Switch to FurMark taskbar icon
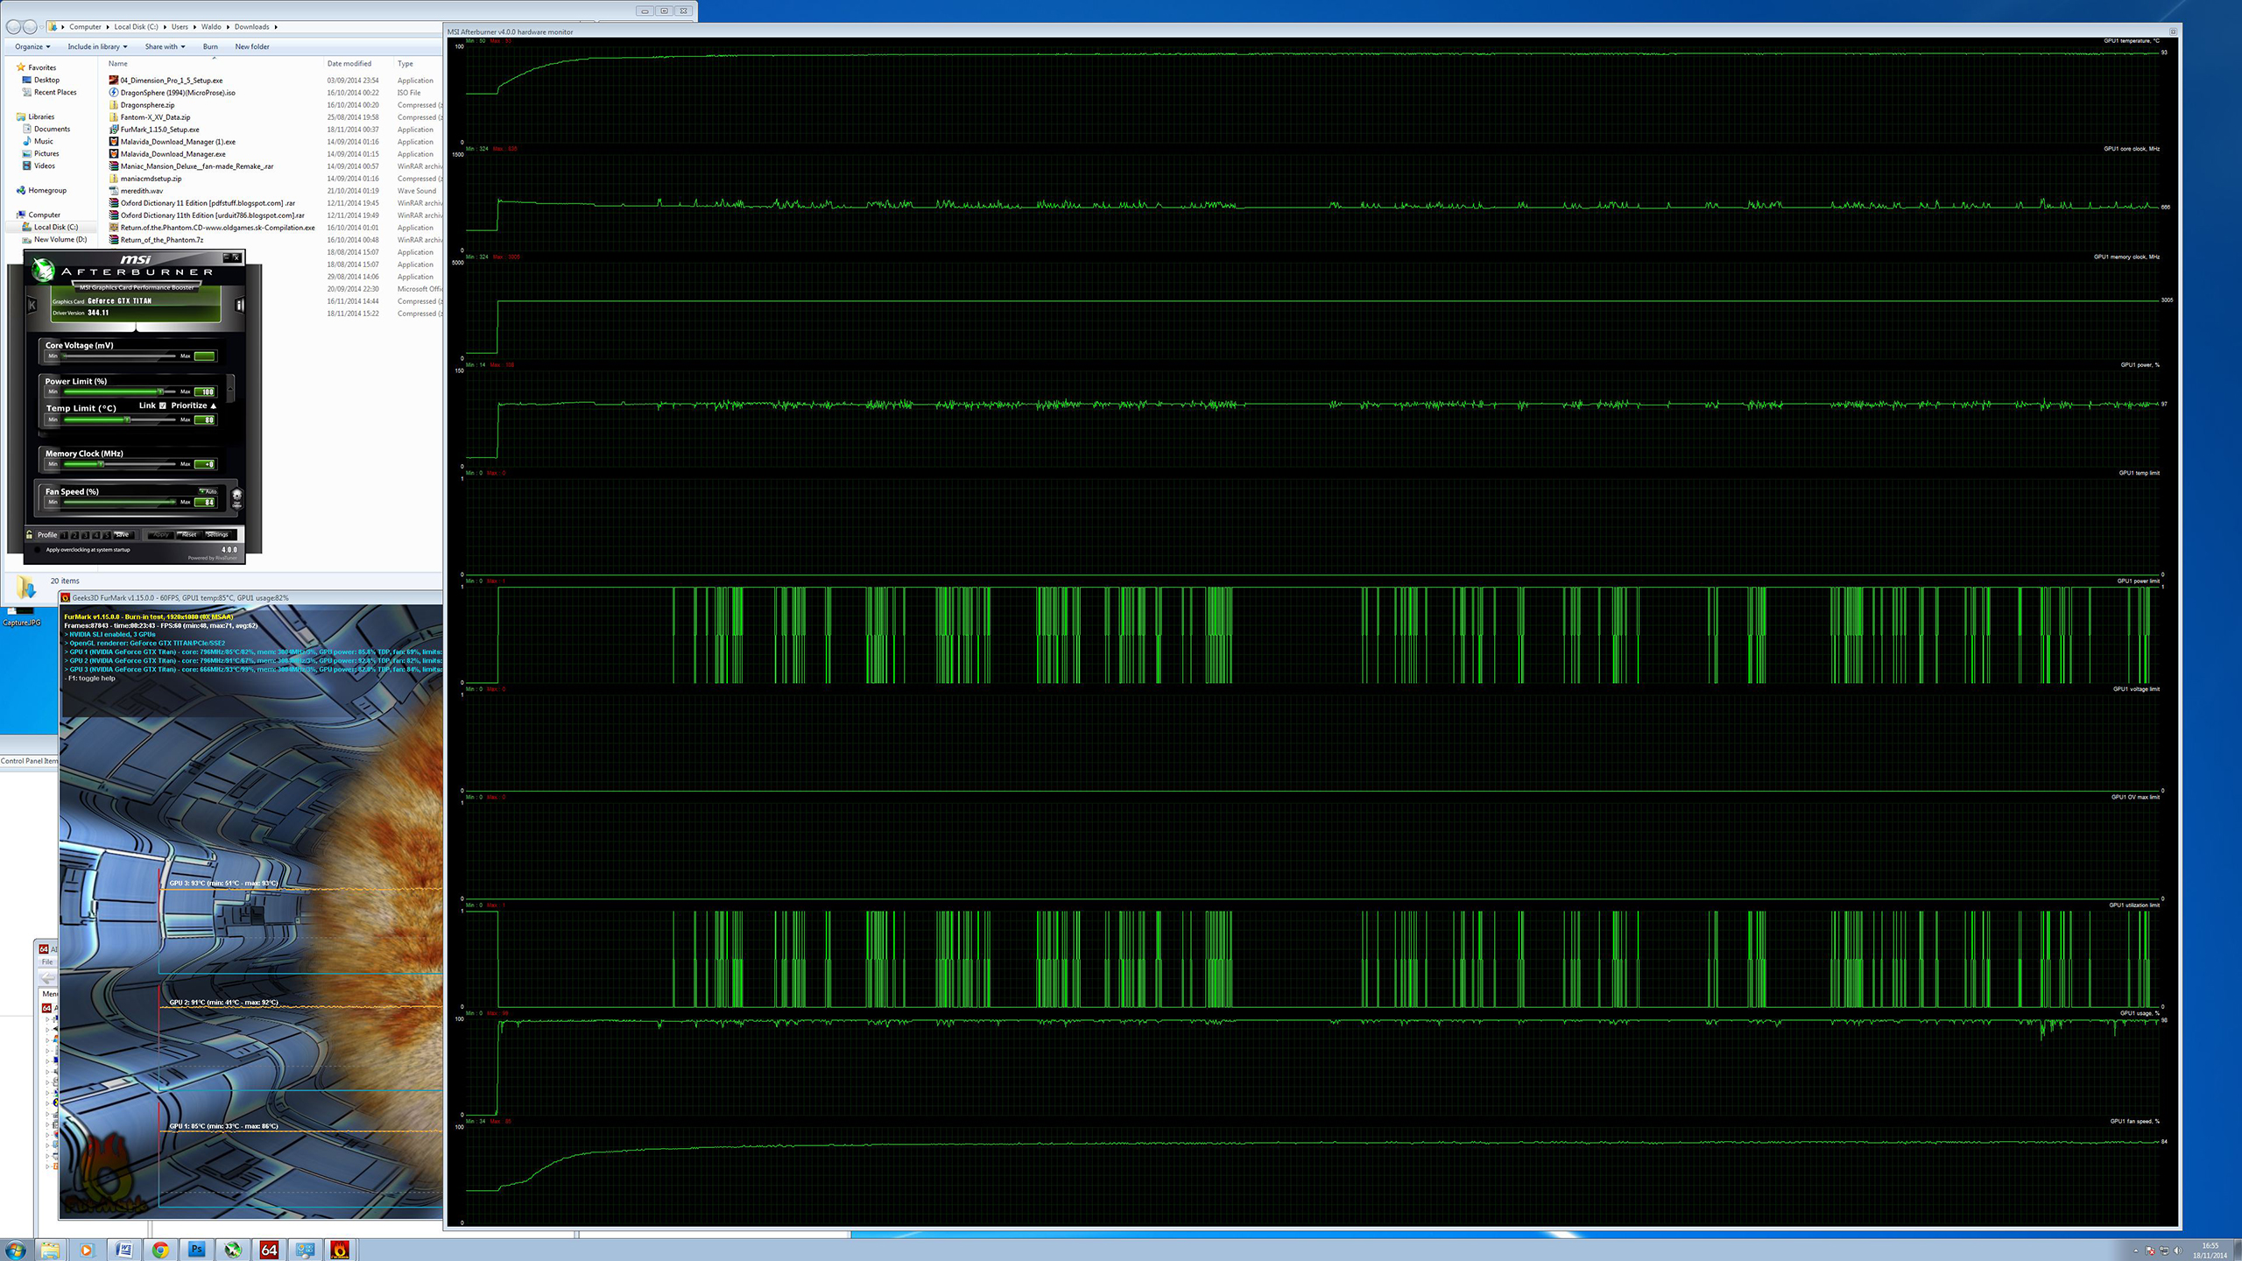 pyautogui.click(x=341, y=1250)
